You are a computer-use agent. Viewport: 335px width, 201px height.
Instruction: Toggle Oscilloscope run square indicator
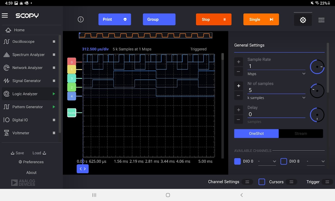[54, 41]
